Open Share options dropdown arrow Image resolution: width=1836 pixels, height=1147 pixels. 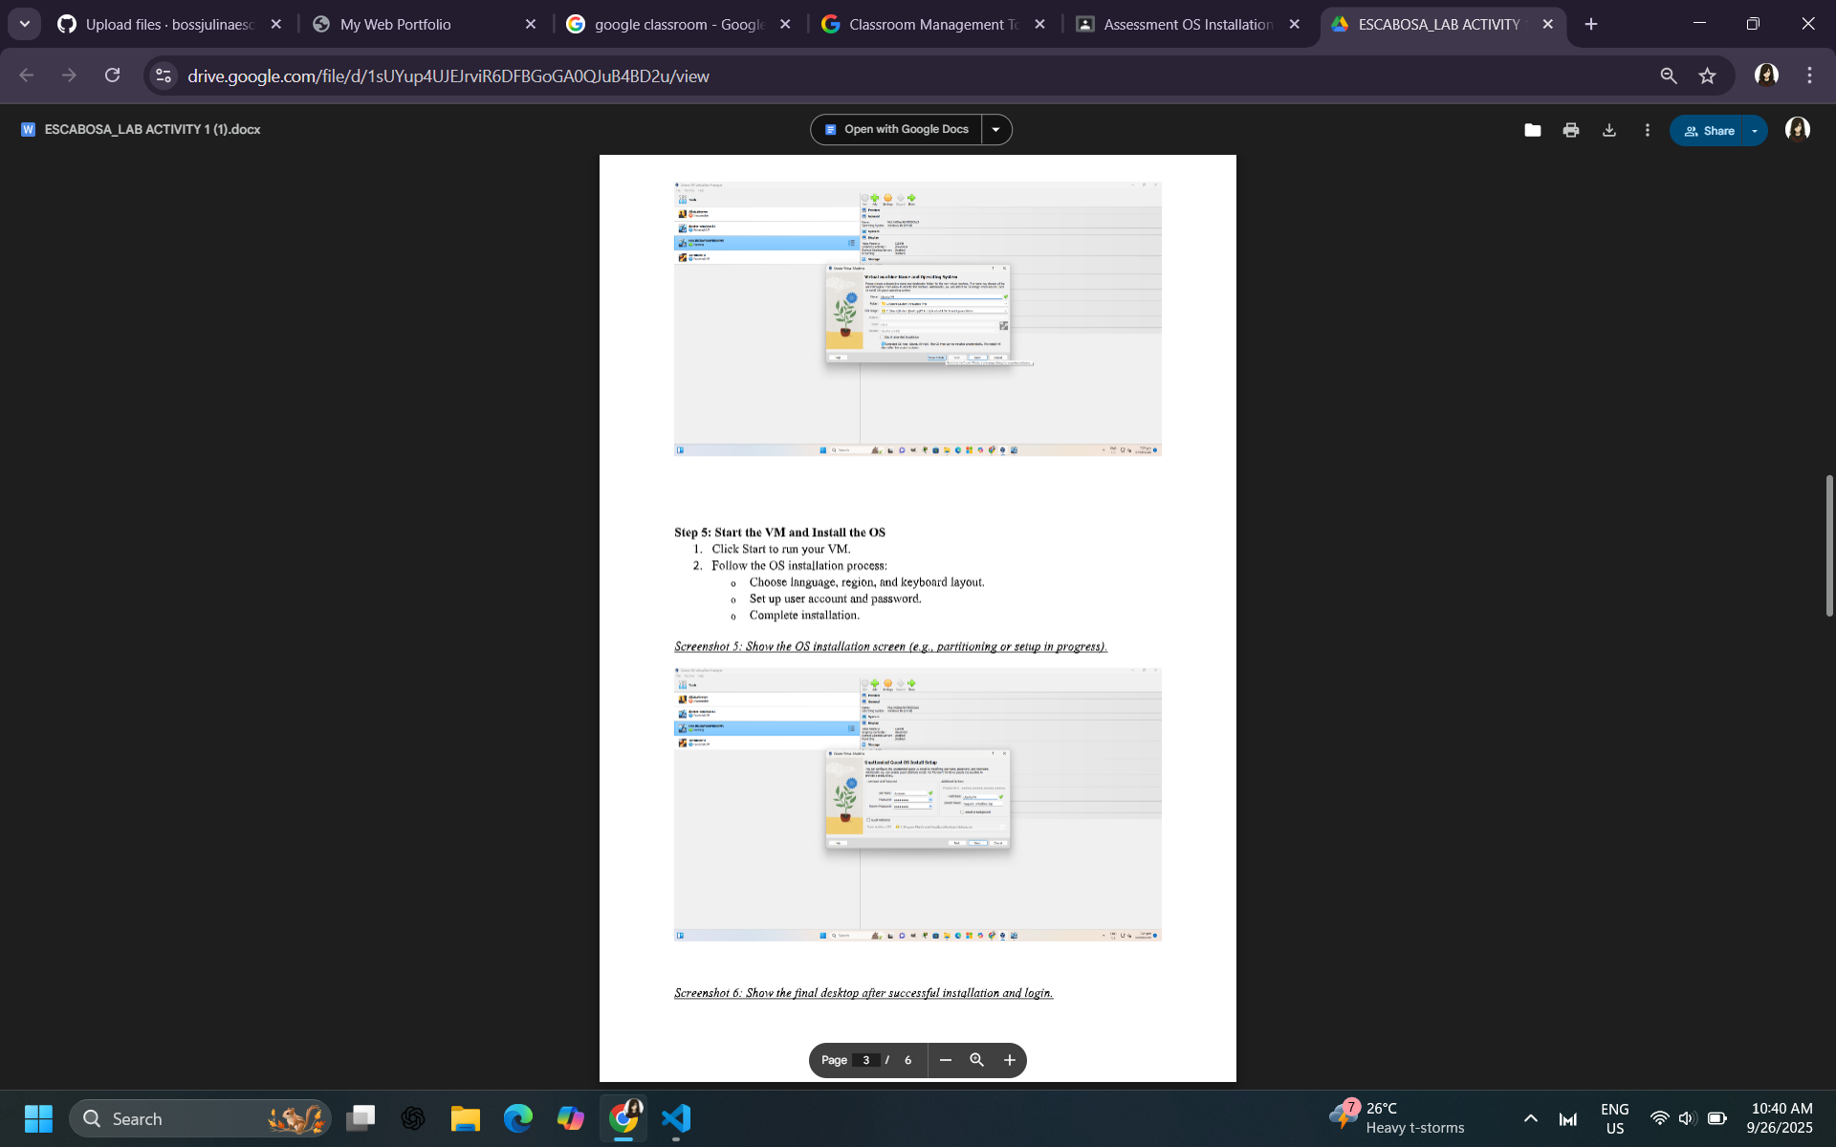pyautogui.click(x=1755, y=131)
